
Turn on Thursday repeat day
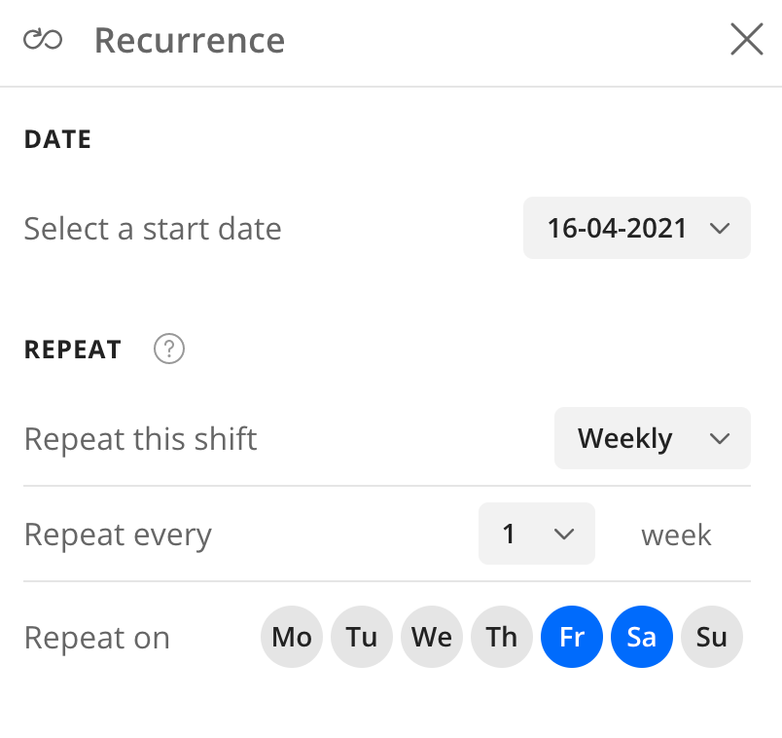click(502, 637)
